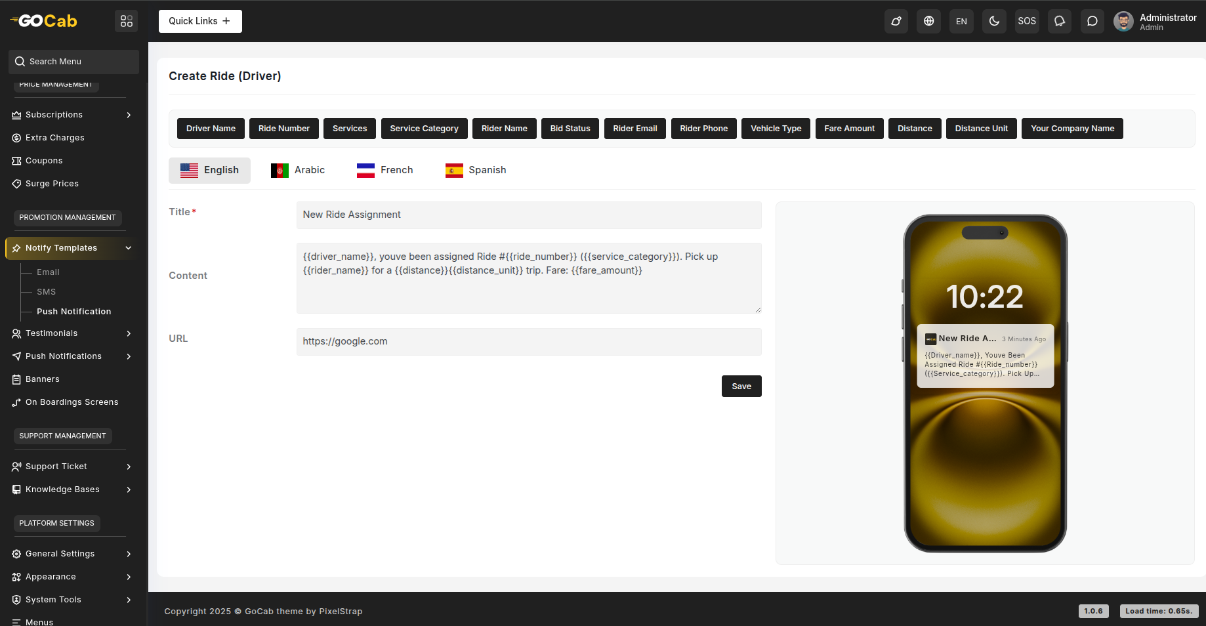Open the SMS templates item
Screen dimensions: 1206x626
(x=46, y=292)
